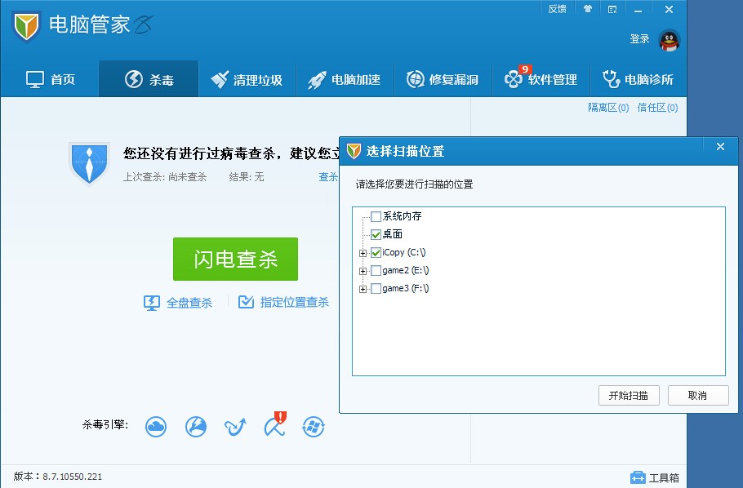Close the 选择扫描位置 dialog
743x488 pixels.
click(x=720, y=147)
